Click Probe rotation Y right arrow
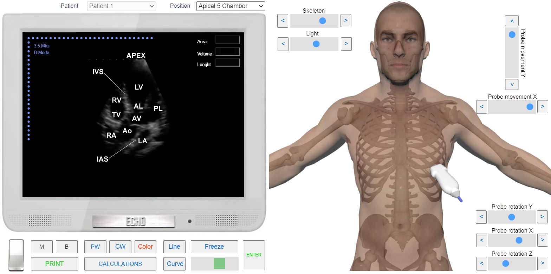551x274 pixels. [x=542, y=217]
